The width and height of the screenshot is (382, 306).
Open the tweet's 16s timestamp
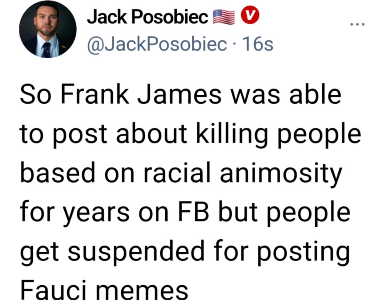pyautogui.click(x=258, y=44)
